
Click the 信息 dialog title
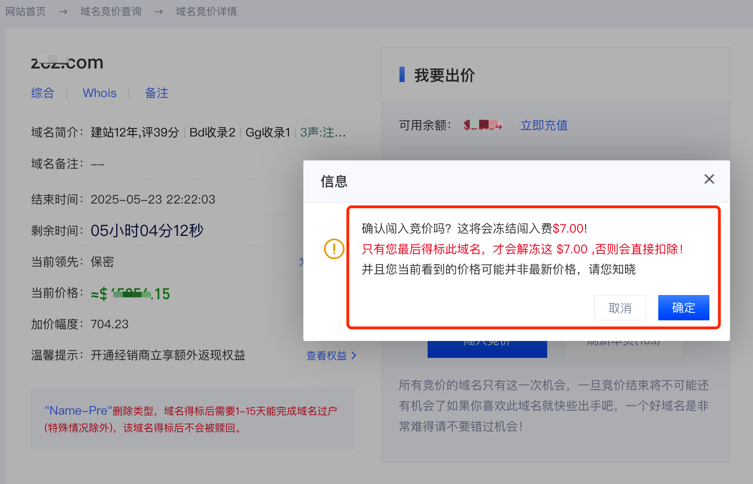tap(334, 181)
